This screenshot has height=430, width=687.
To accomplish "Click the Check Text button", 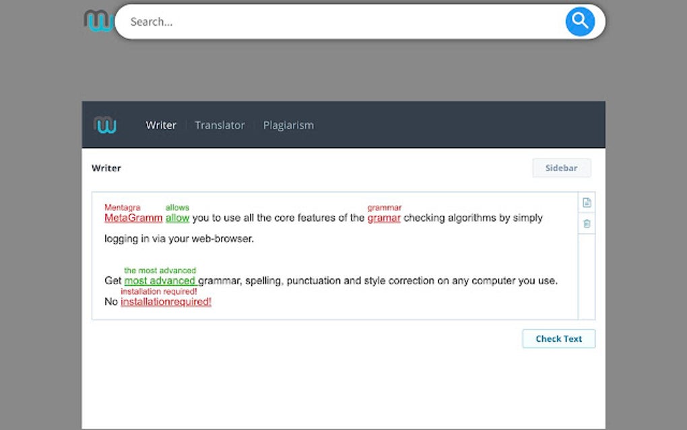I will (x=558, y=338).
